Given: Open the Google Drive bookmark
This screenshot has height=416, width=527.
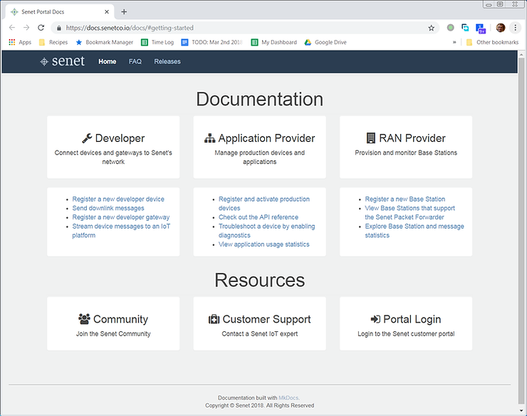Looking at the screenshot, I should pyautogui.click(x=325, y=42).
